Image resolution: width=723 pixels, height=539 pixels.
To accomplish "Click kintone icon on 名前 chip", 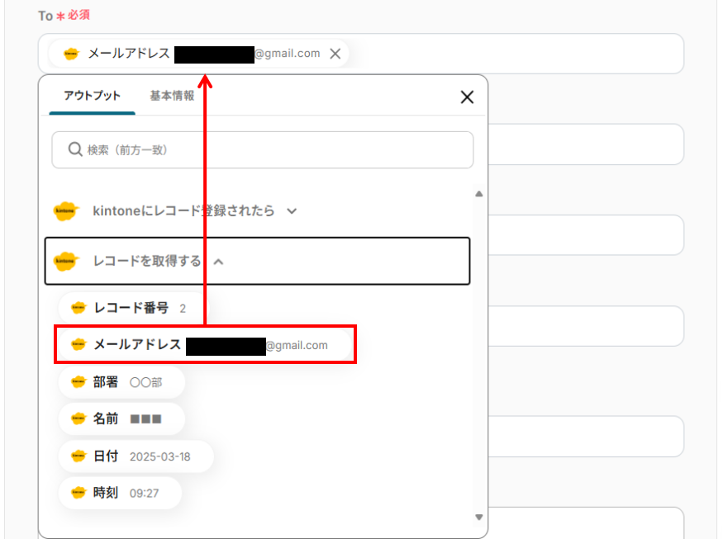I will tap(78, 418).
